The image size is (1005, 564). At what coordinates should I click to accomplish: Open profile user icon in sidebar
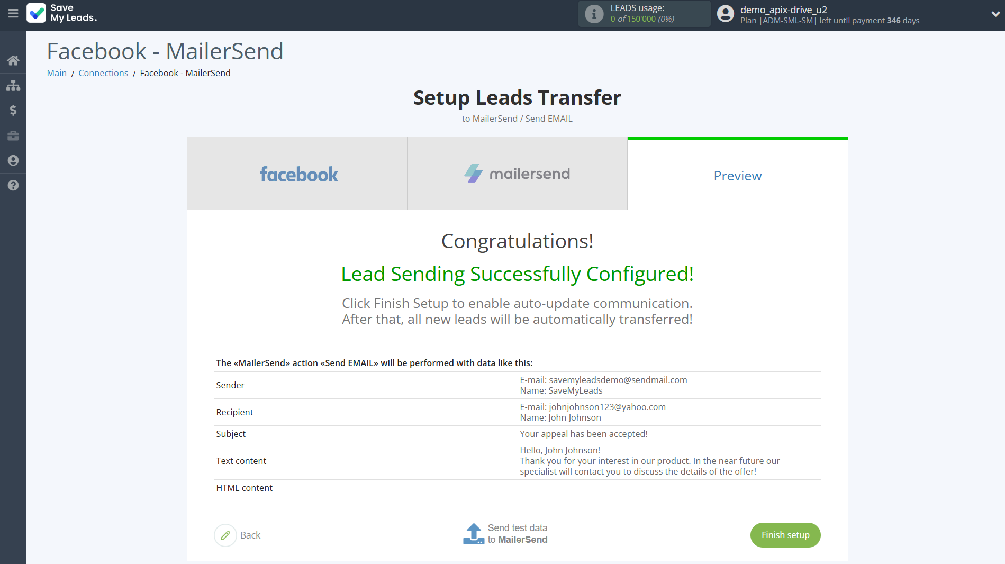pos(13,160)
